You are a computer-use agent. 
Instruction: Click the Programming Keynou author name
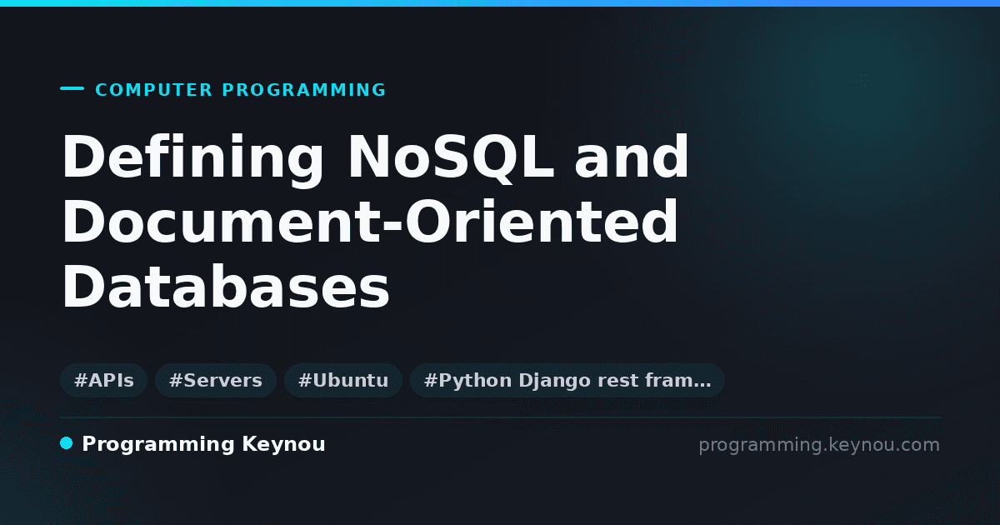click(203, 444)
